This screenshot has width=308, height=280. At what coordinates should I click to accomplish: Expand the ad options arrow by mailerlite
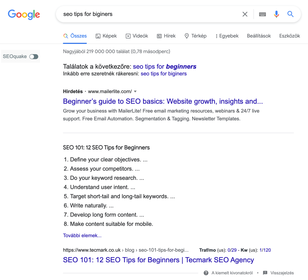[x=135, y=91]
